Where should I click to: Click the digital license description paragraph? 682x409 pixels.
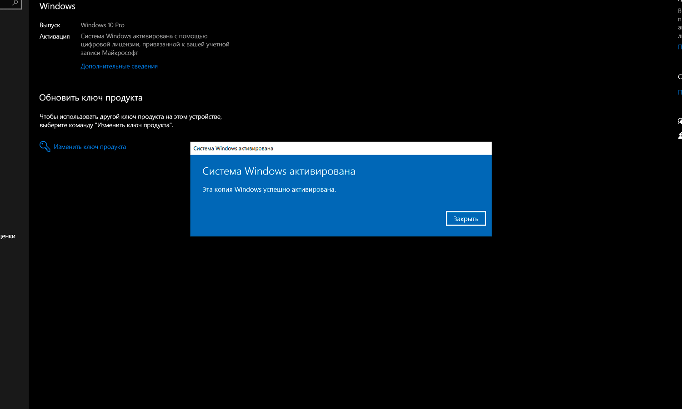155,44
